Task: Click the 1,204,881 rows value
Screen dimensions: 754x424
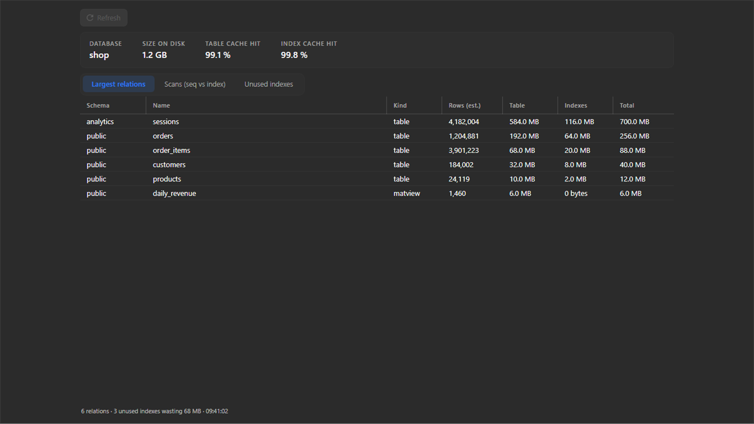Action: (464, 136)
